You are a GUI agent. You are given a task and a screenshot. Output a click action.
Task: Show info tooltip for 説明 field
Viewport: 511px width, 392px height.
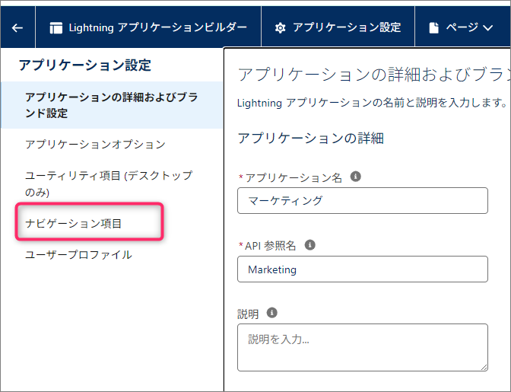coord(272,313)
